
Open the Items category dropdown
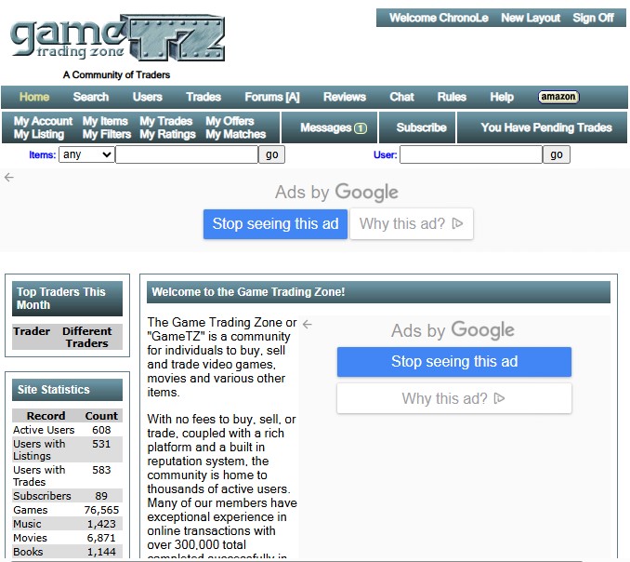86,154
